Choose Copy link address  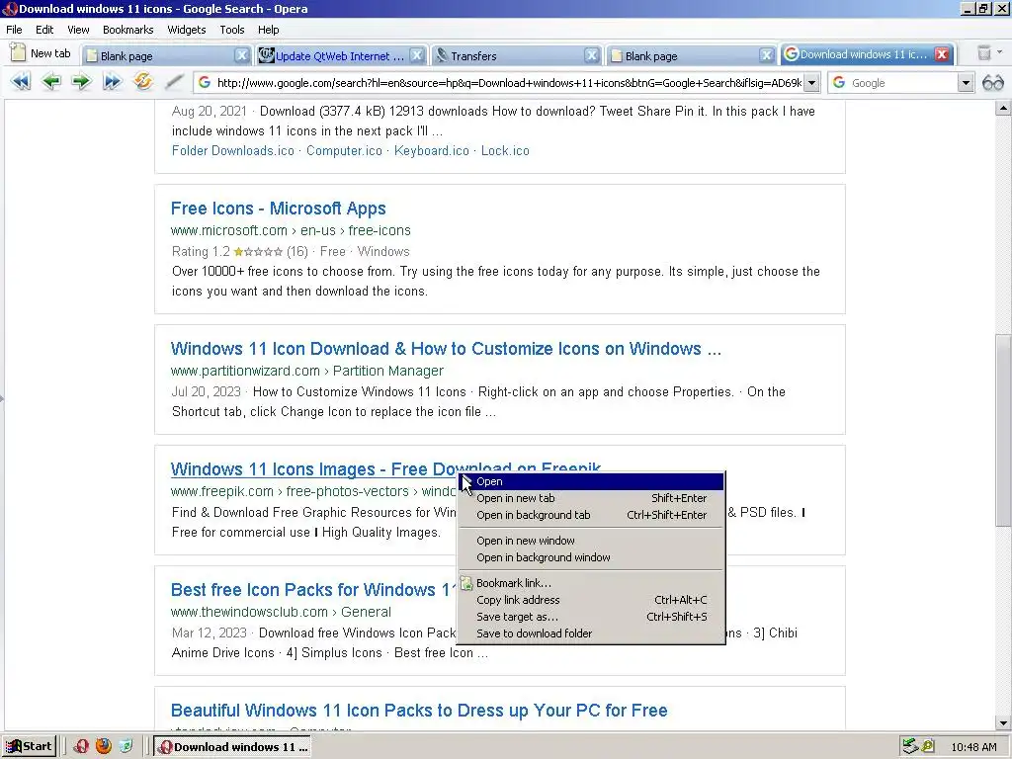(591, 600)
